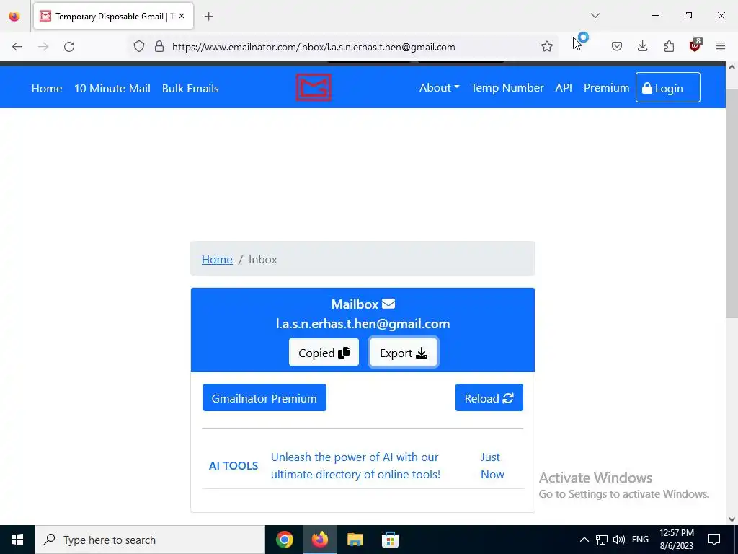The image size is (738, 554).
Task: Click the Firefox icon in the taskbar
Action: [x=320, y=540]
